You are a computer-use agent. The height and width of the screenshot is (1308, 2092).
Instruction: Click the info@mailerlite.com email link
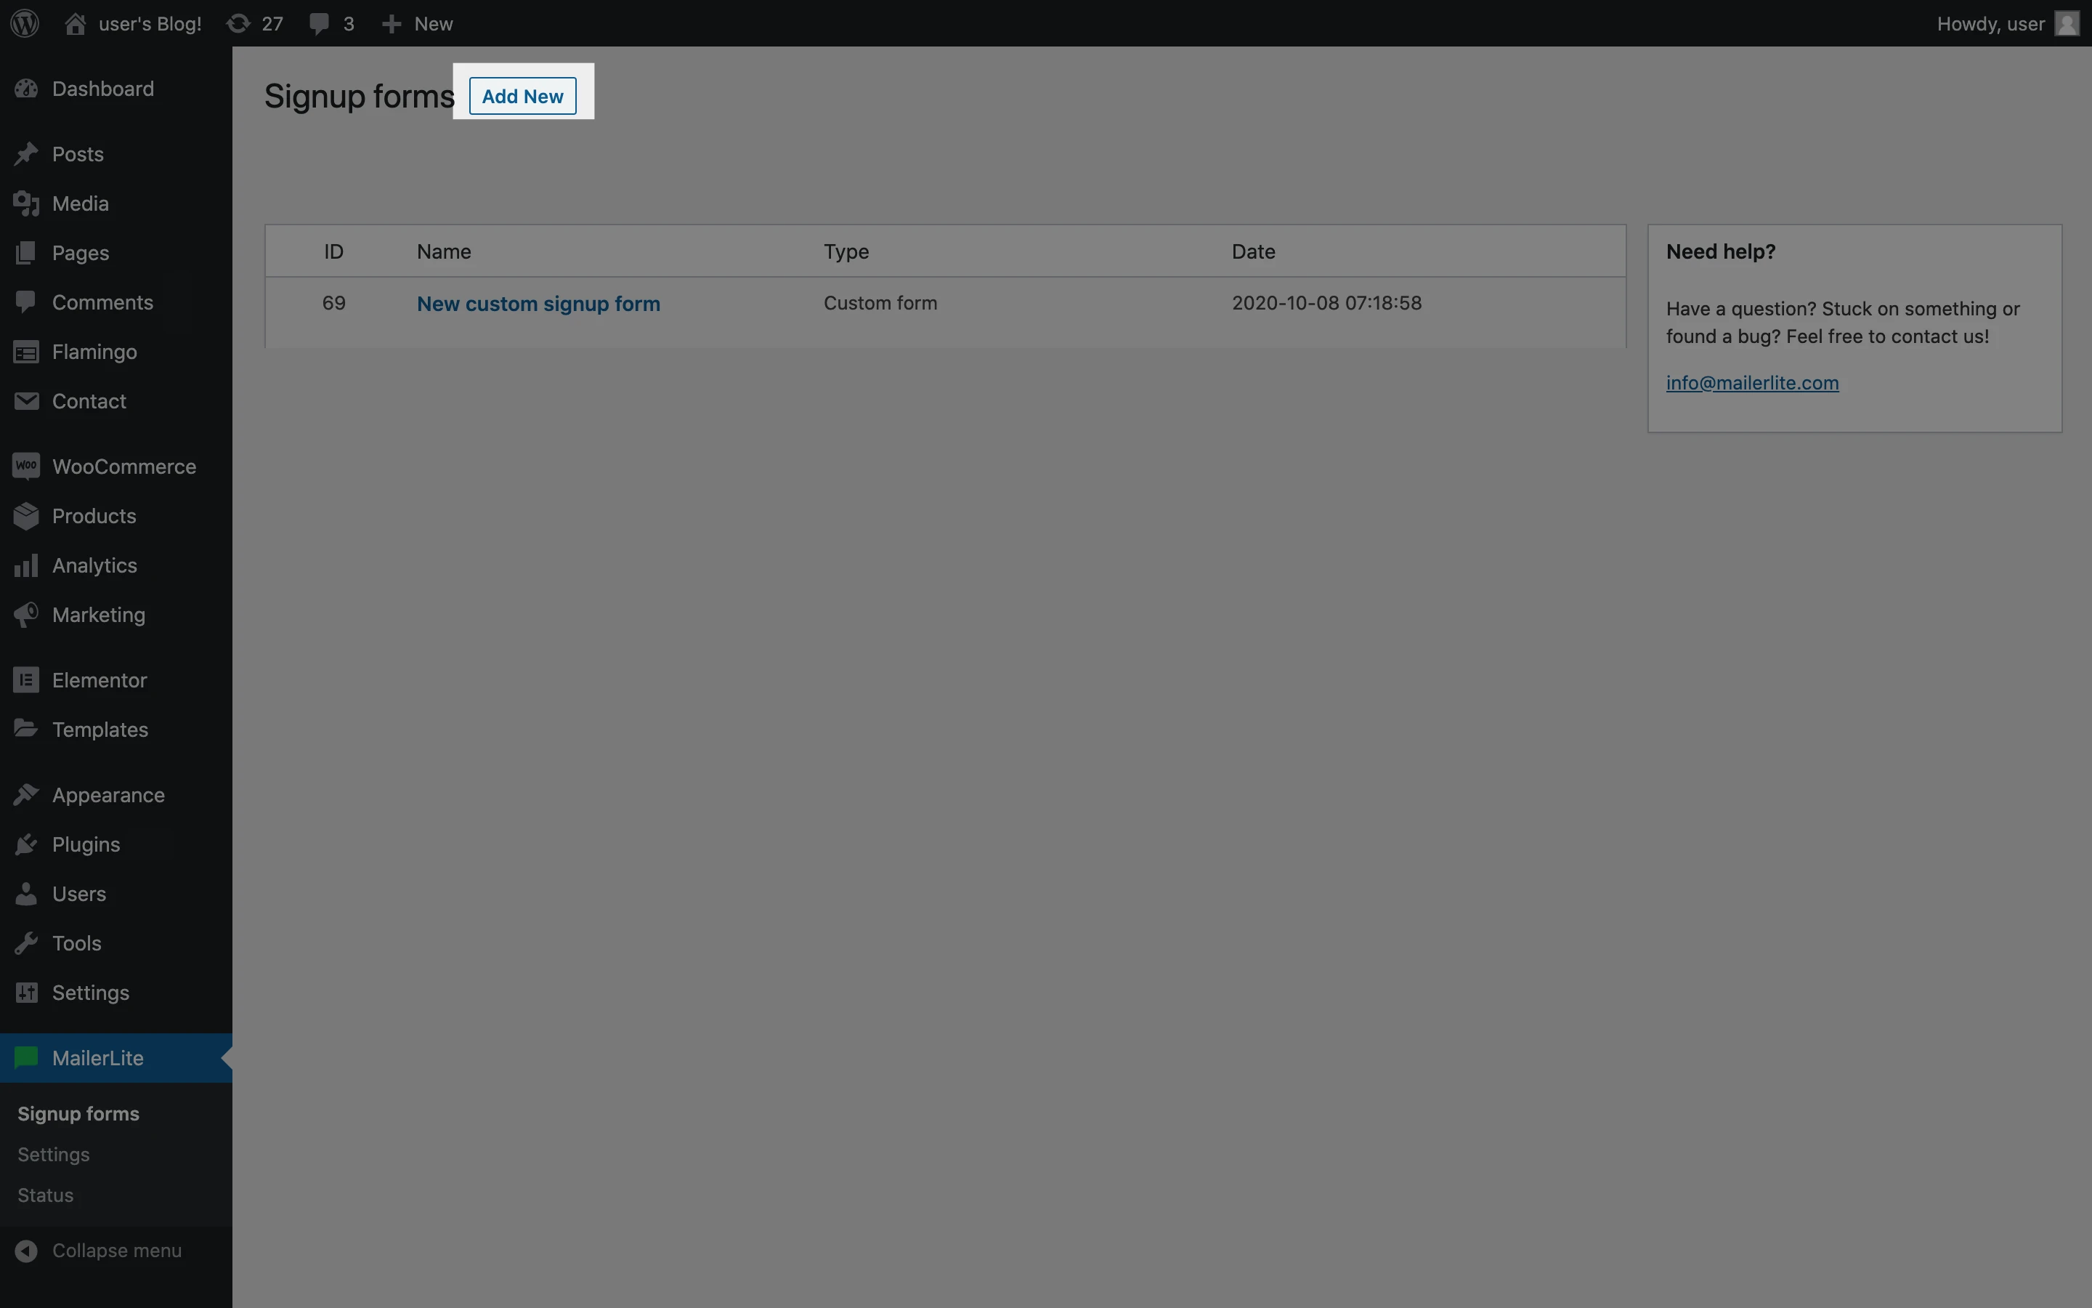pyautogui.click(x=1751, y=382)
